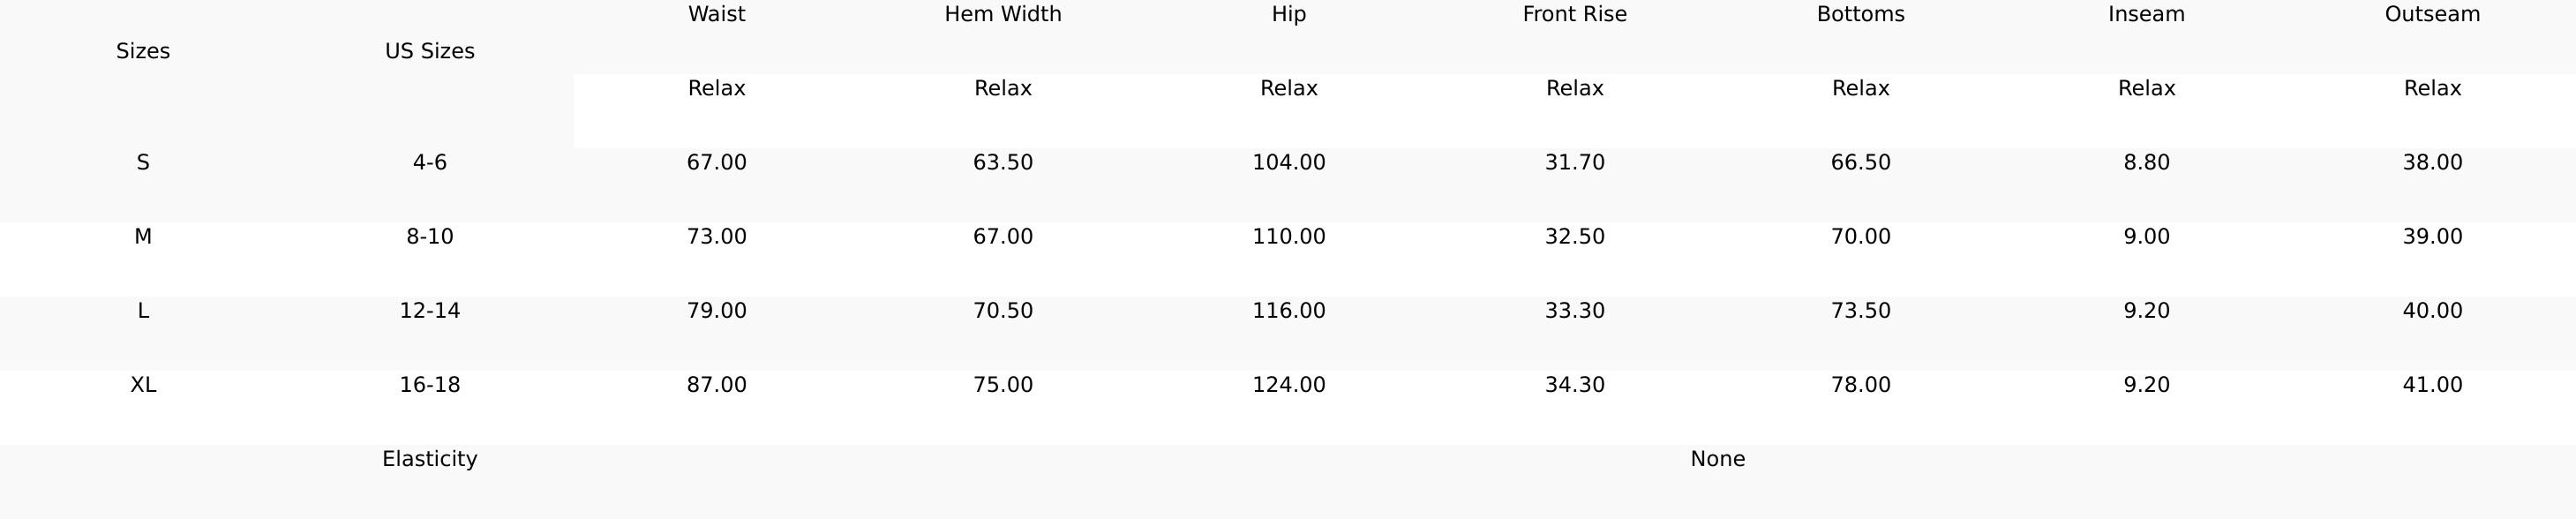Select the 39.00 outseam value

click(2433, 237)
